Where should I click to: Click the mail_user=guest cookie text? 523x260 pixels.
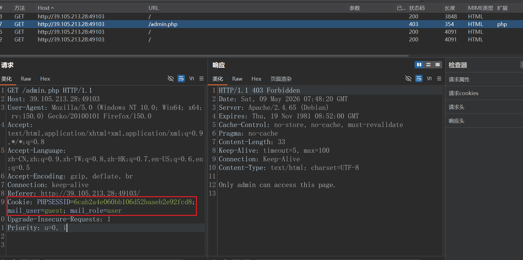click(35, 211)
